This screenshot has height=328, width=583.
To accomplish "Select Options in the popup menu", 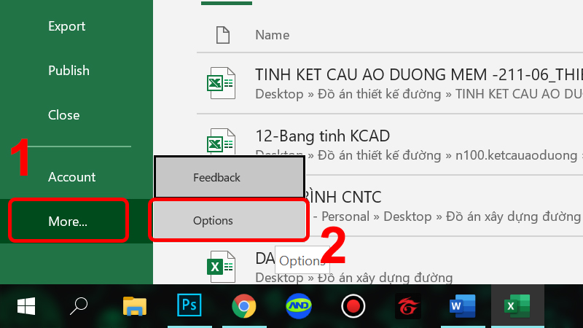I will [213, 221].
